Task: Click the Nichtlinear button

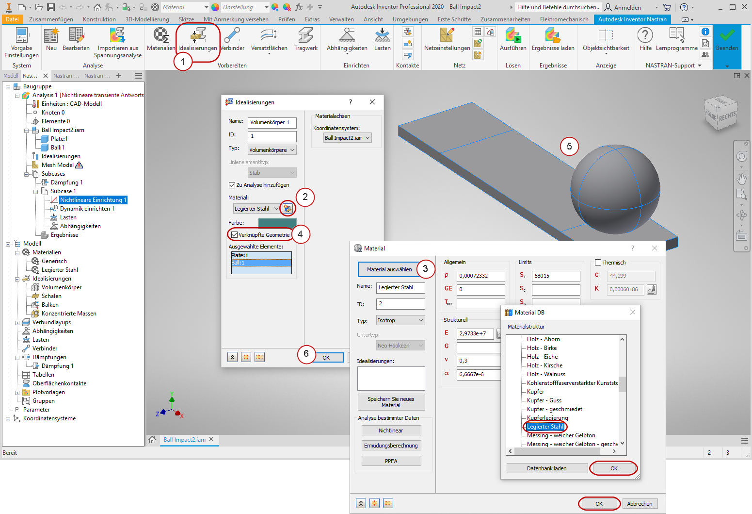Action: [x=391, y=431]
